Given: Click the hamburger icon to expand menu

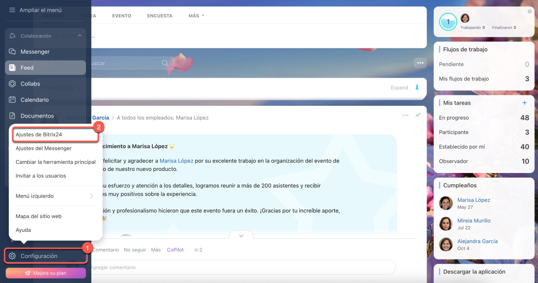Looking at the screenshot, I should pos(12,10).
